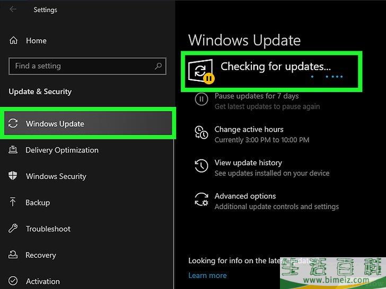Click in the Find a setting field

[x=80, y=66]
